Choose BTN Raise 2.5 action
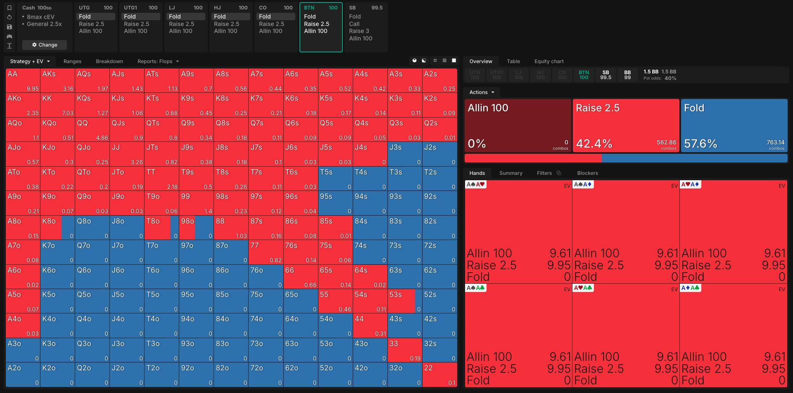 pos(317,24)
